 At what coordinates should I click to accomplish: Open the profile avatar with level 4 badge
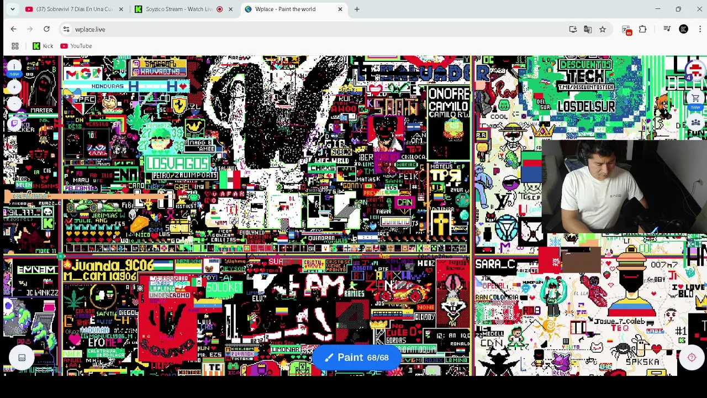[x=695, y=70]
